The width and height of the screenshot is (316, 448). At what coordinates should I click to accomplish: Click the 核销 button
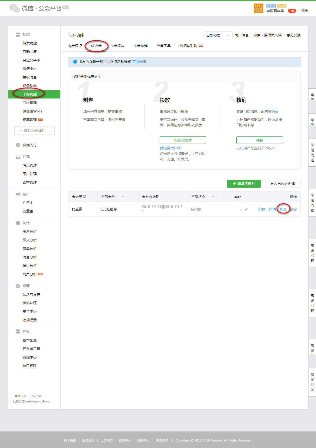point(260,140)
